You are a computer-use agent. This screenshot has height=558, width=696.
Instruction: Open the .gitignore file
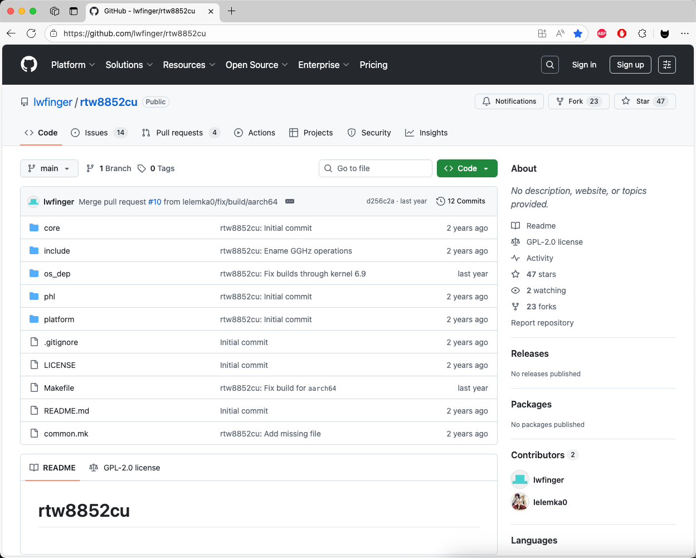tap(61, 342)
